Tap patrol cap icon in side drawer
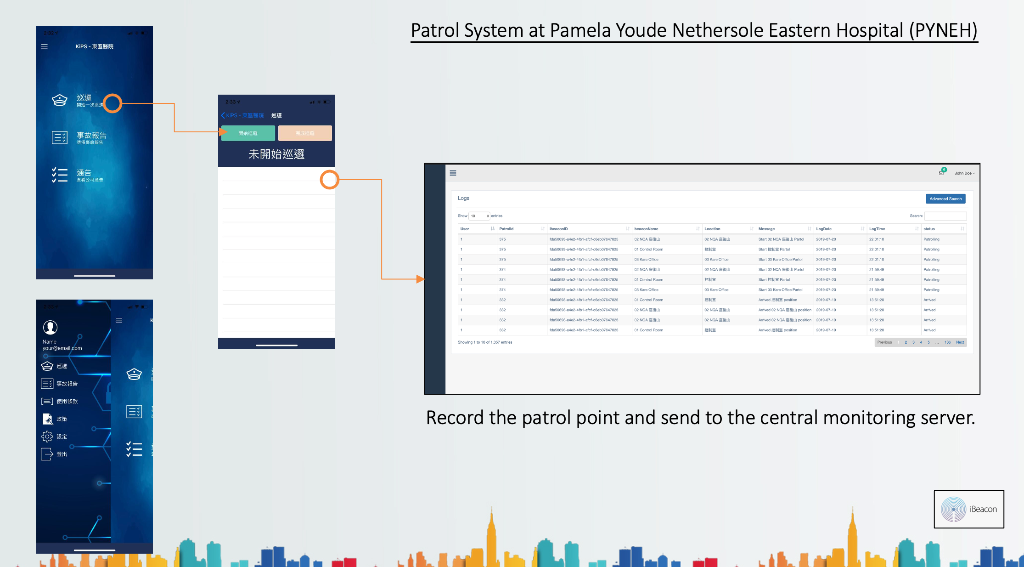 [x=47, y=366]
